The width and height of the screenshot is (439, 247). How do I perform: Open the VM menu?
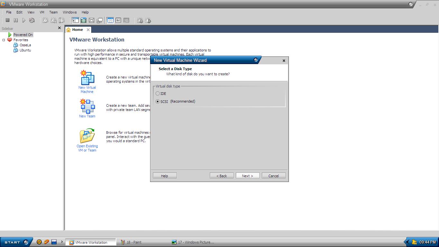tap(42, 12)
